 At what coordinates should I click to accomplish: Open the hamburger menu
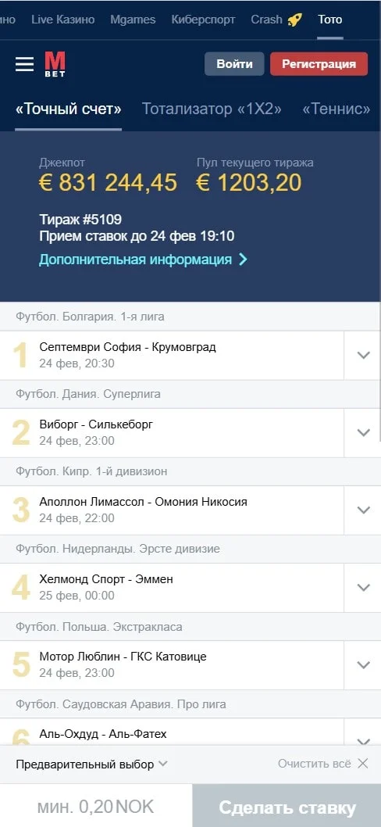click(24, 64)
